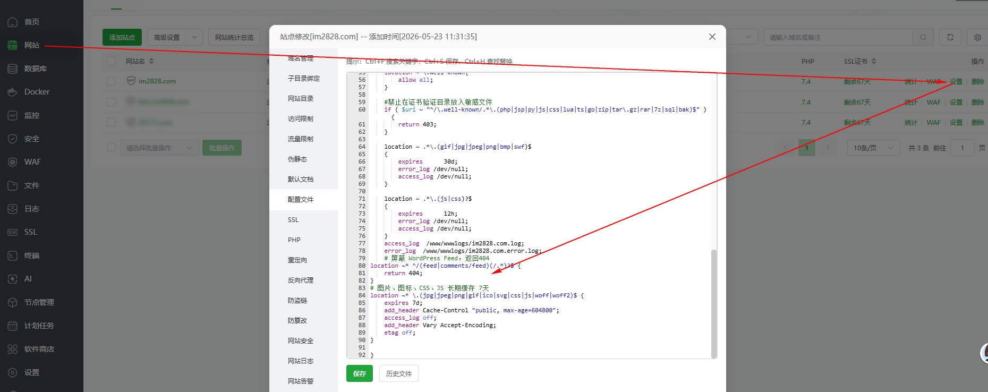Open the 首页 home icon in sidebar
The width and height of the screenshot is (988, 392).
(x=13, y=22)
